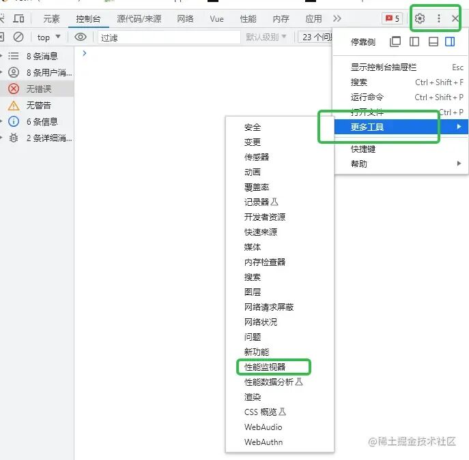Switch to the 应用 tab
Image resolution: width=469 pixels, height=460 pixels.
tap(313, 19)
